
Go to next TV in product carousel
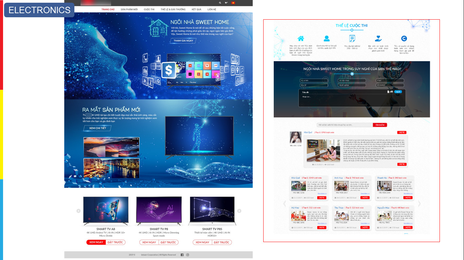[239, 211]
